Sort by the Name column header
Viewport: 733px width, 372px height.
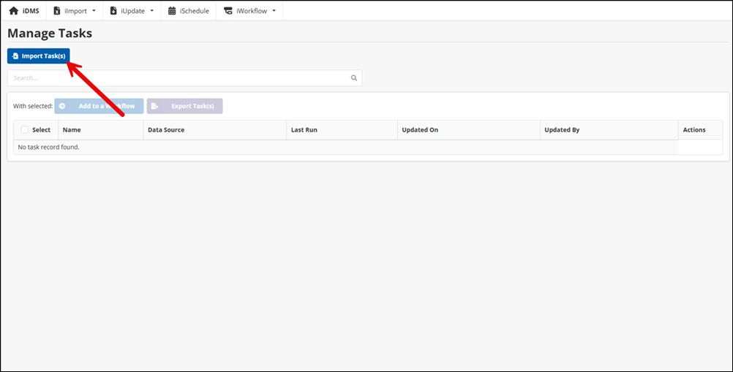click(x=72, y=130)
